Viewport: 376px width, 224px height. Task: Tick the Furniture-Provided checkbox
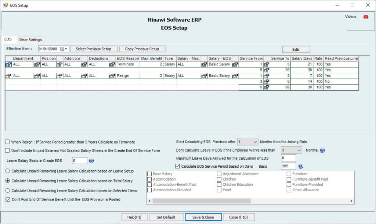pos(289,185)
